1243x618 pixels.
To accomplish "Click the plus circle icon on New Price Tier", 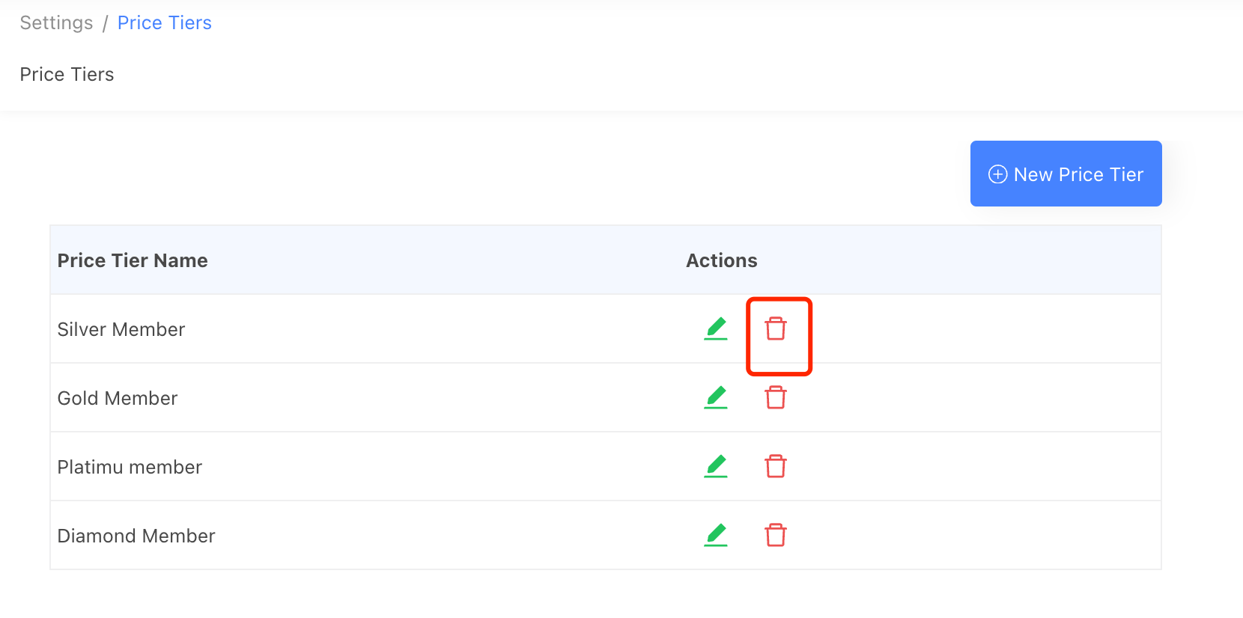I will coord(997,174).
